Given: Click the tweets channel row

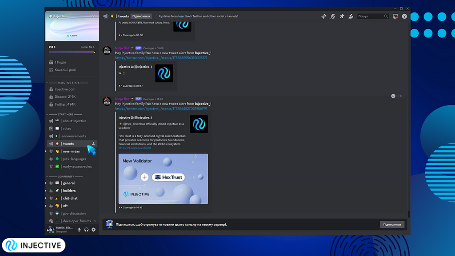Looking at the screenshot, I should point(72,144).
